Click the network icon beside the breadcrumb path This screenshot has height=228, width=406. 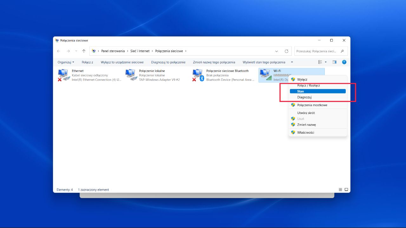click(x=94, y=51)
